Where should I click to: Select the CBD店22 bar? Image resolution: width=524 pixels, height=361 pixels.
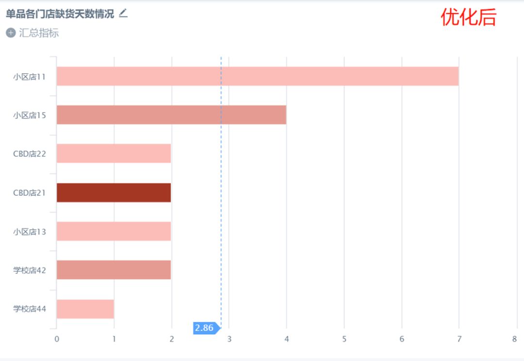114,154
